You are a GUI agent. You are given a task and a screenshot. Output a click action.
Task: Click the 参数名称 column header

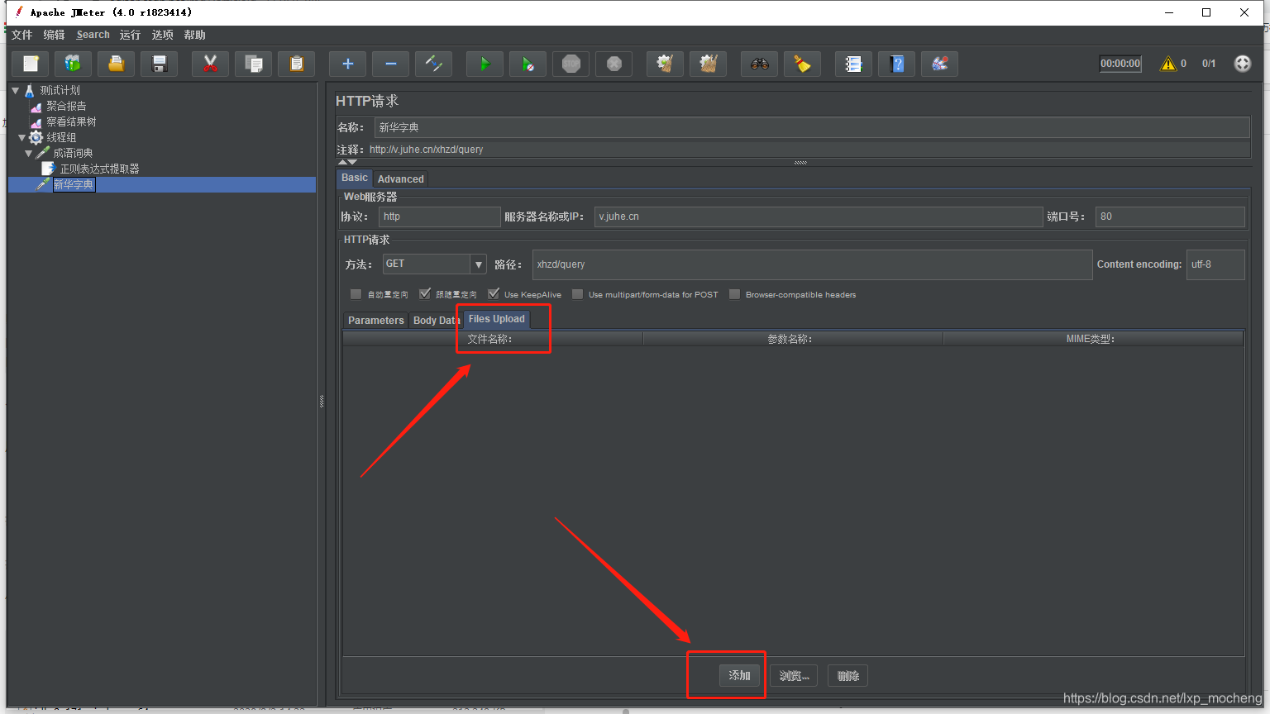[793, 339]
